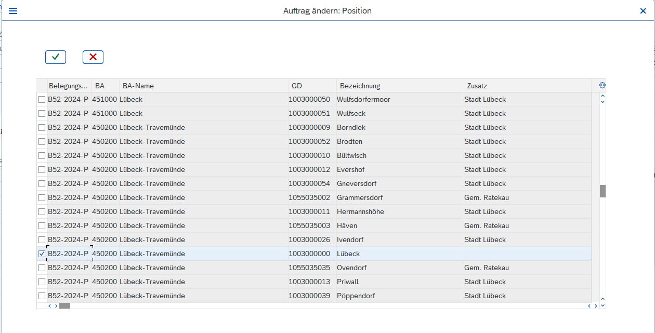
Task: Click the cell Häven
Action: pyautogui.click(x=400, y=226)
